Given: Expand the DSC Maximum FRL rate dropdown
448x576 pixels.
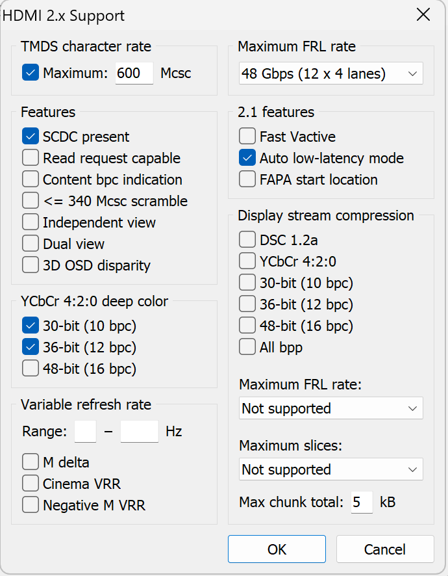Looking at the screenshot, I should [x=330, y=408].
